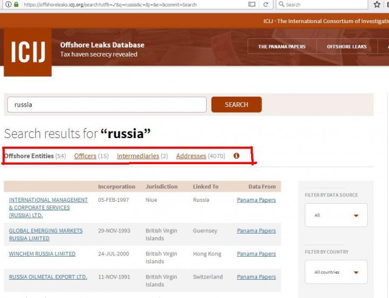The image size is (389, 298).
Task: Open Panama Papers link in Hong Kong row
Action: (256, 254)
